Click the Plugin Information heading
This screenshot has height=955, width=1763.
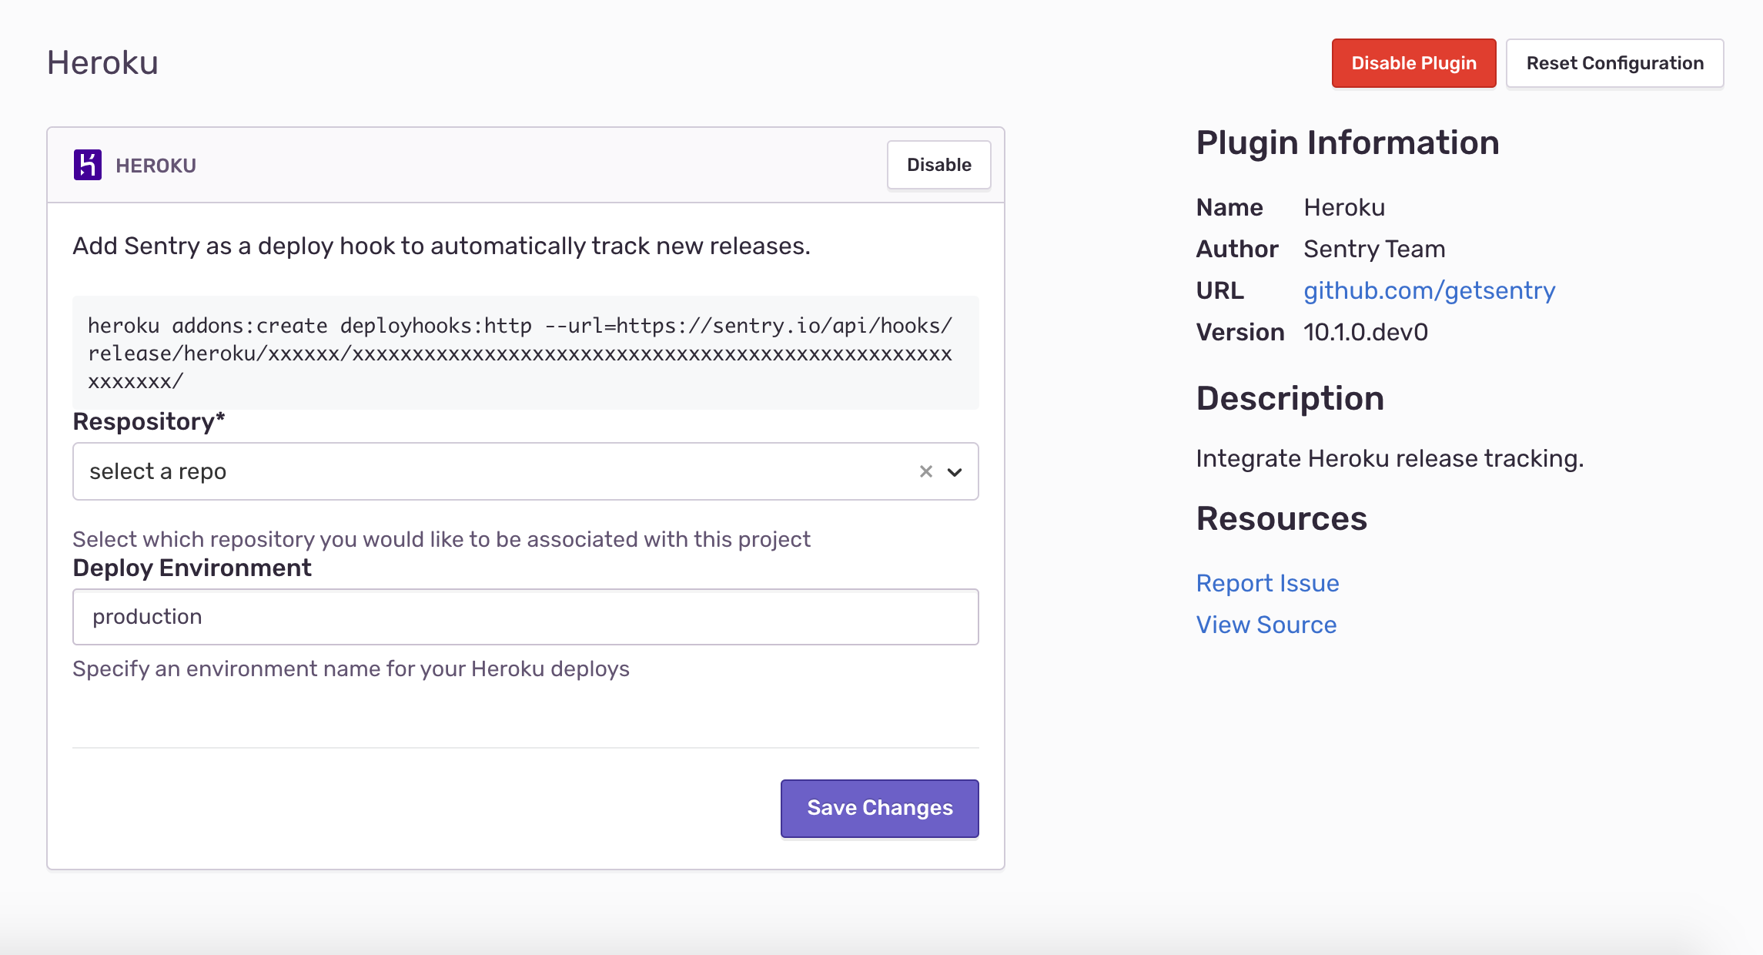coord(1347,142)
